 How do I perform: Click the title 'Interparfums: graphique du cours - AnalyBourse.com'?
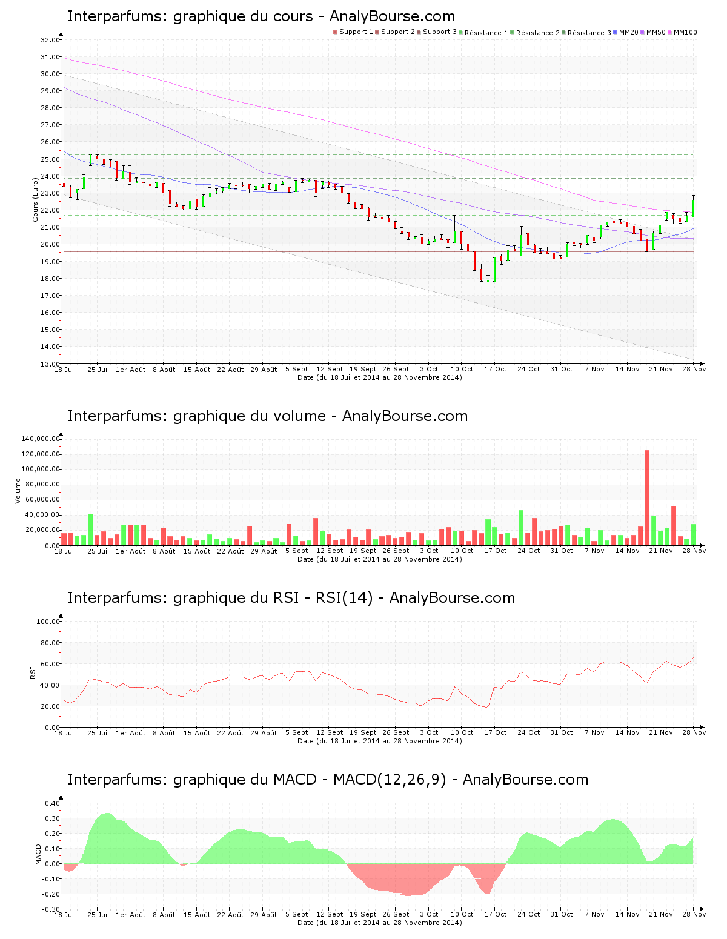pos(261,16)
